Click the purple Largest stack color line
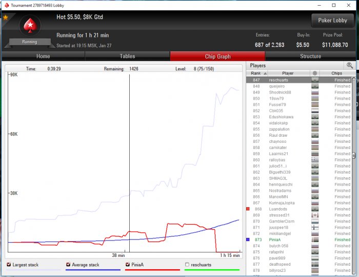The image size is (359, 277). coord(34,270)
